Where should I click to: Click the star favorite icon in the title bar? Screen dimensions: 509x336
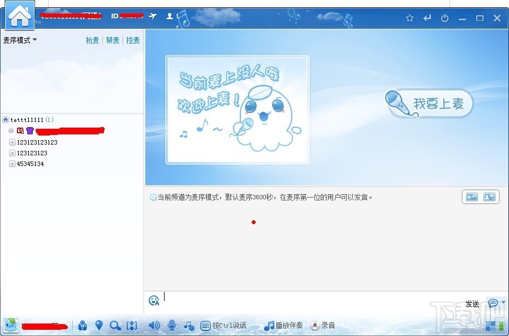(x=409, y=18)
